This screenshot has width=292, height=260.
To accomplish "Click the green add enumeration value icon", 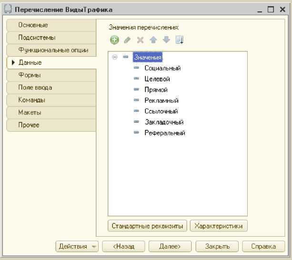I will pyautogui.click(x=114, y=40).
